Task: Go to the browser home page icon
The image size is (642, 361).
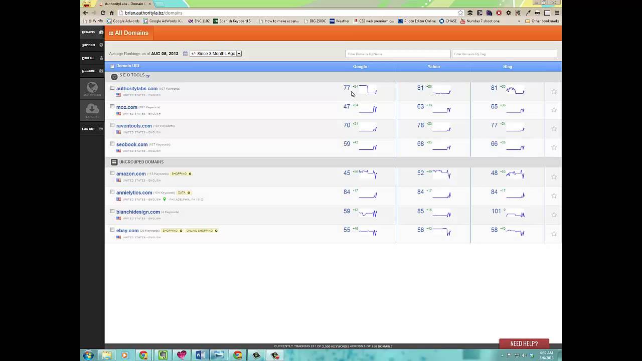Action: (x=112, y=13)
